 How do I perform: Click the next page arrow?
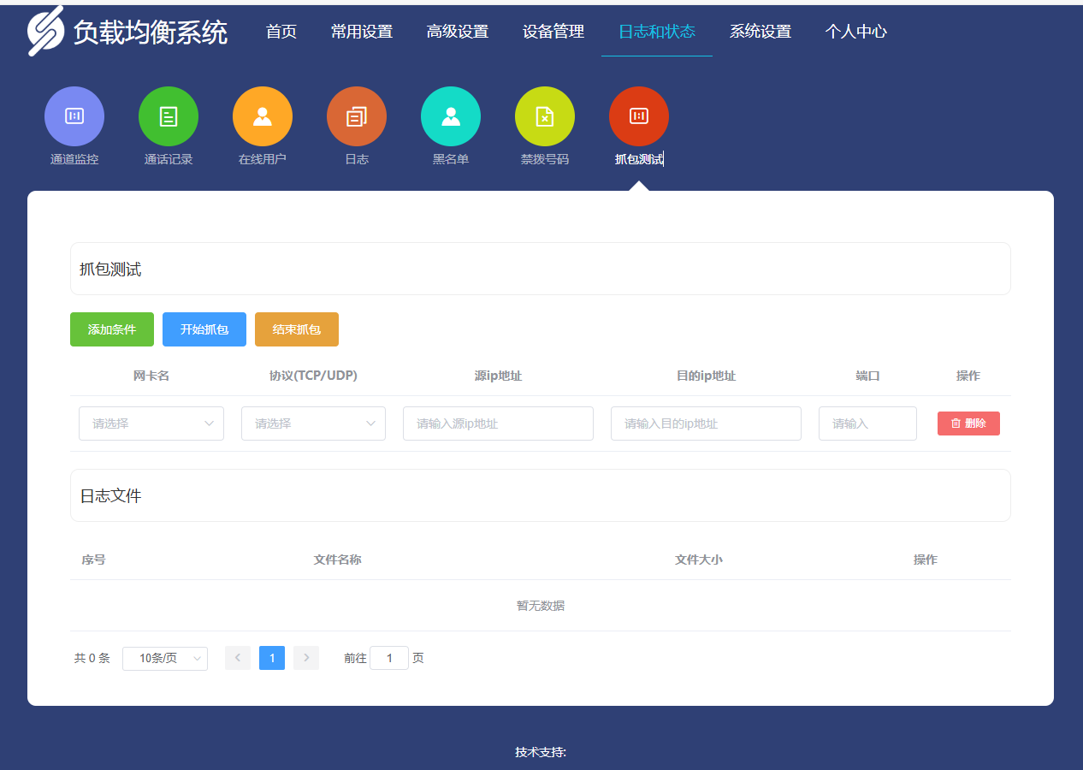point(306,658)
